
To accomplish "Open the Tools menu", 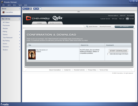I will [x=20, y=5].
